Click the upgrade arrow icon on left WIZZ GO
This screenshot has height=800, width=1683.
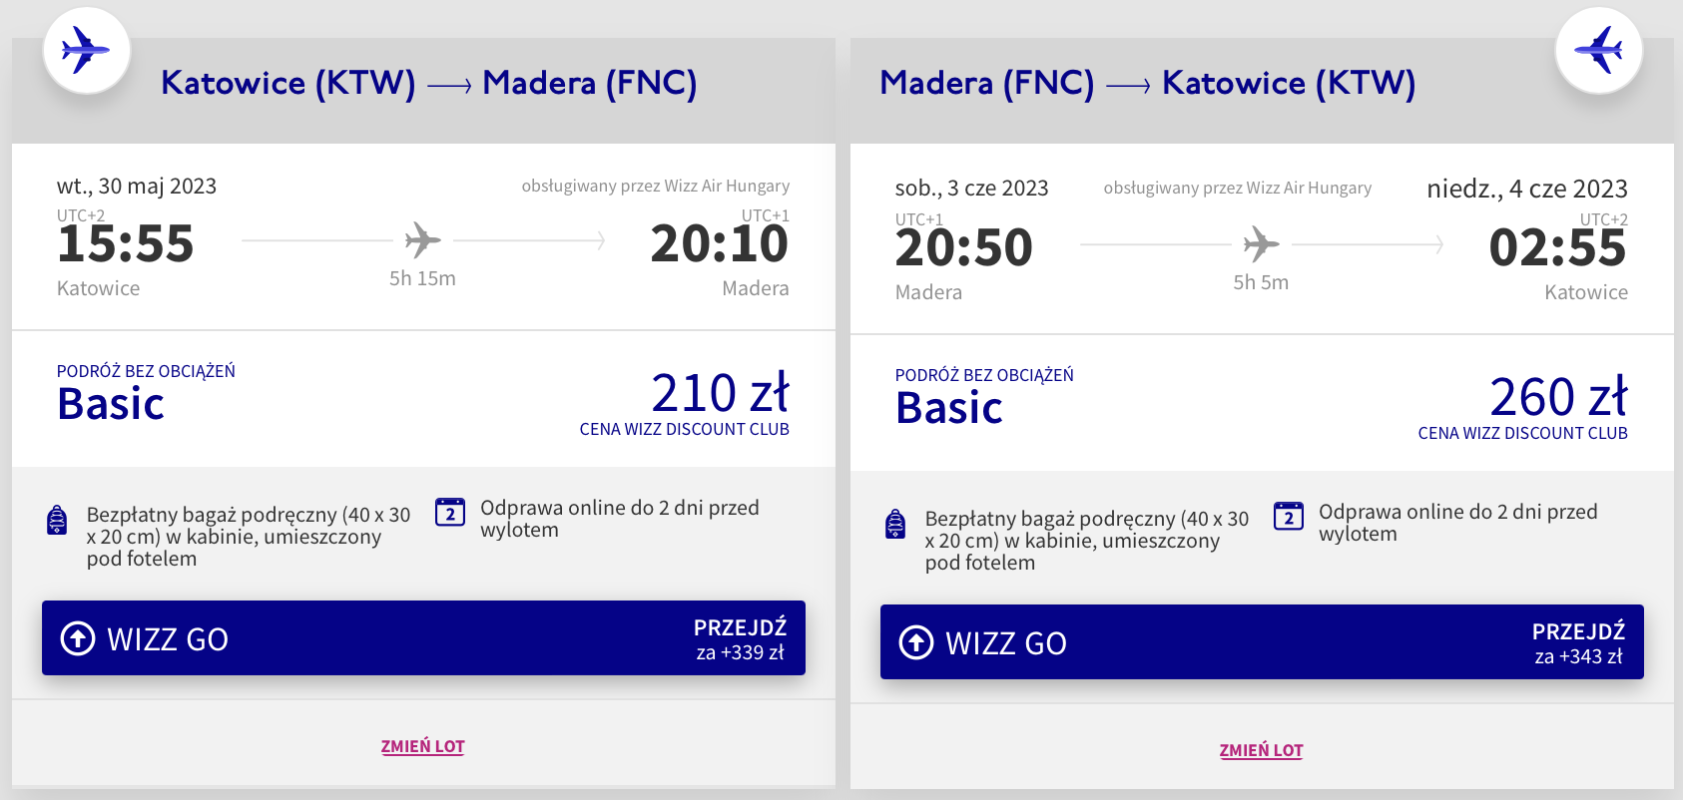[x=78, y=638]
